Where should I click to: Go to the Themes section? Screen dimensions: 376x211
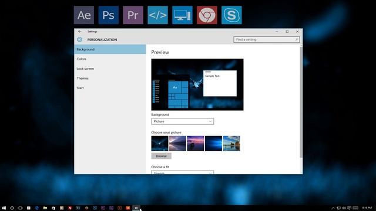point(110,78)
